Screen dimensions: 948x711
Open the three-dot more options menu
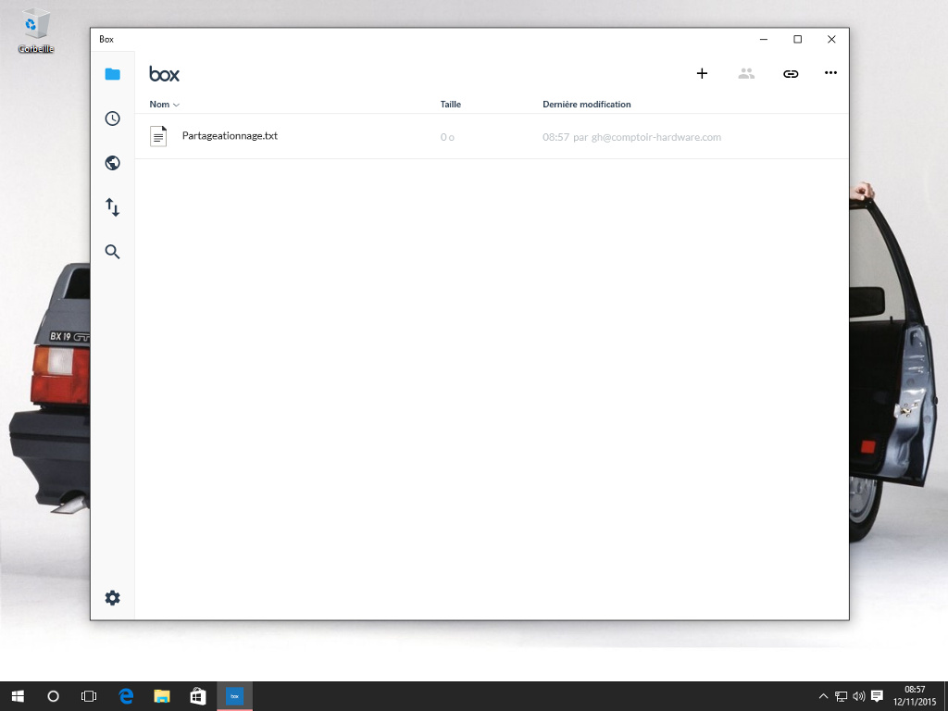830,74
